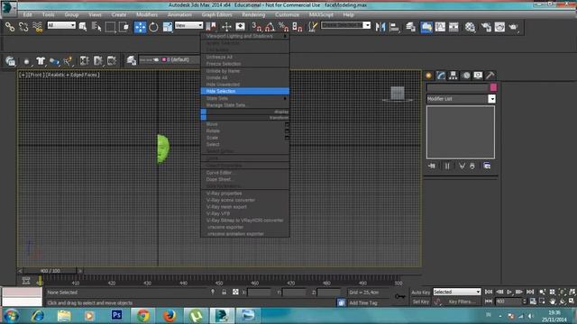Screen dimensions: 577x324
Task: Choose Unfreeze All from context menu
Action: tap(245, 57)
